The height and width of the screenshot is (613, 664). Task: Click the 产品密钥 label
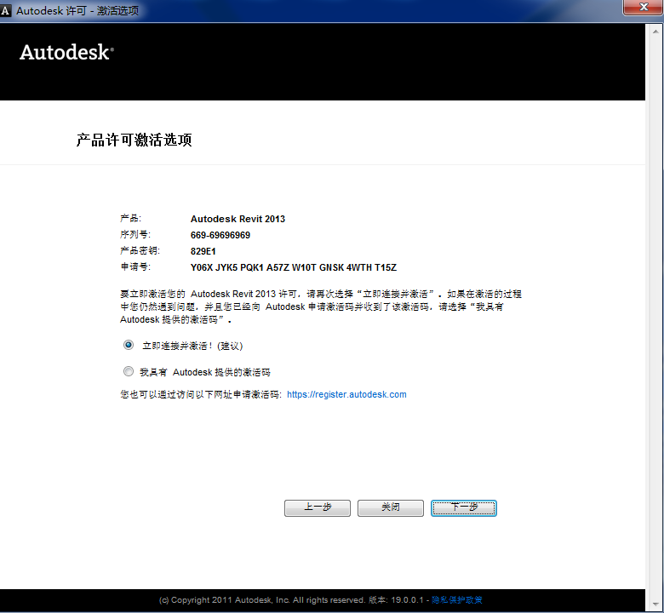click(x=140, y=250)
